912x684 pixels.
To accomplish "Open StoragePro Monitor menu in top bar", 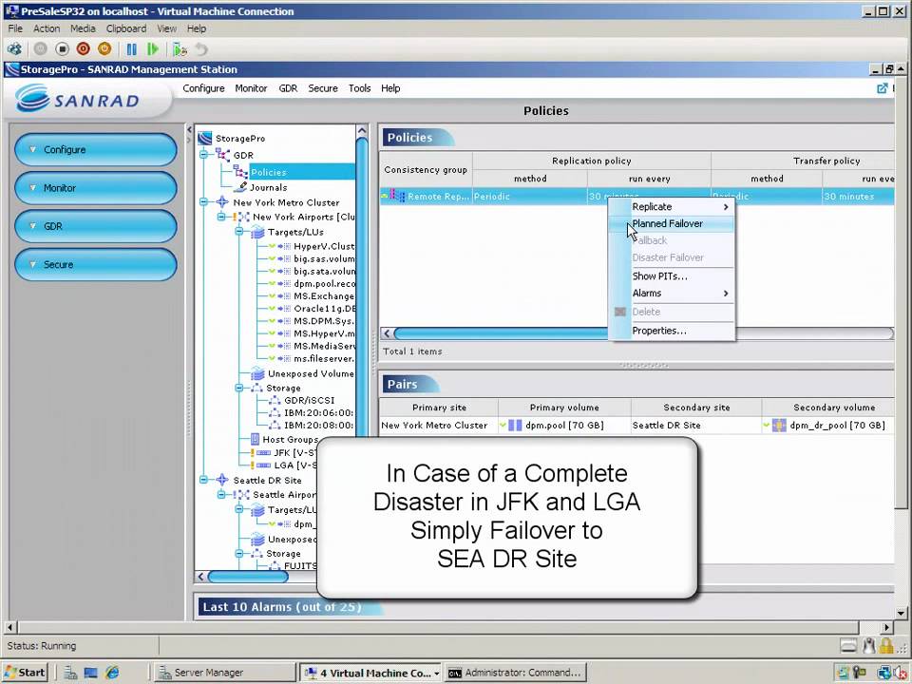I will click(251, 88).
